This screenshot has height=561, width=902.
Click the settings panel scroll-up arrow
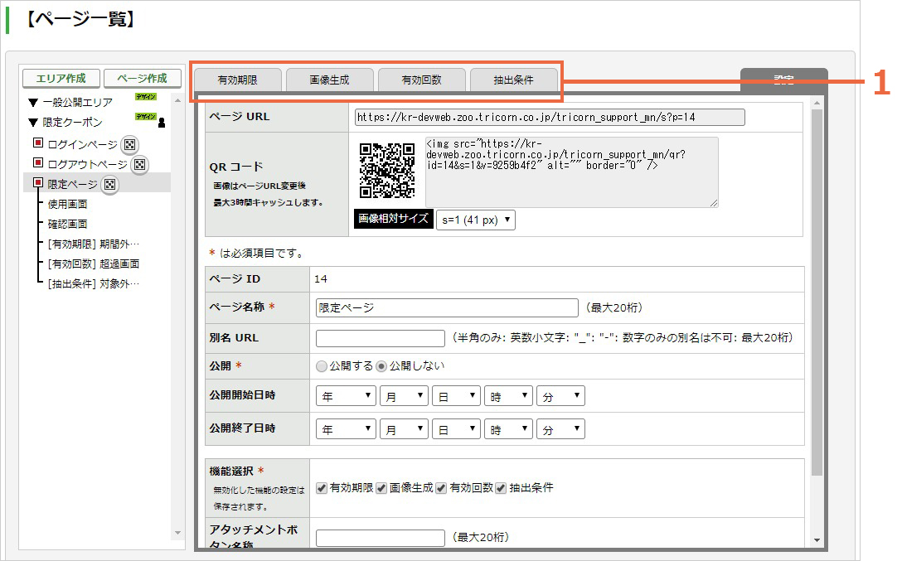pyautogui.click(x=817, y=103)
